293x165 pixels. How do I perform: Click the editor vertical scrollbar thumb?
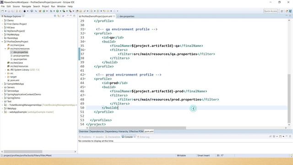(289, 98)
